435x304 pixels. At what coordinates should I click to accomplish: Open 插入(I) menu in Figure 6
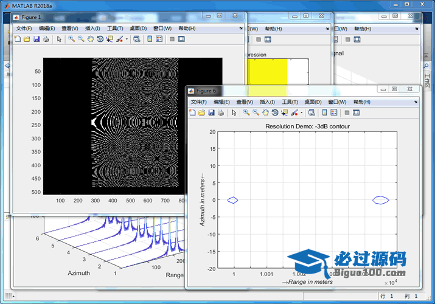(267, 102)
